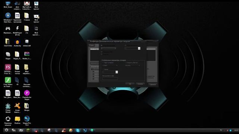Click the USB target name input field
The height and width of the screenshot is (134, 239).
pos(110,79)
